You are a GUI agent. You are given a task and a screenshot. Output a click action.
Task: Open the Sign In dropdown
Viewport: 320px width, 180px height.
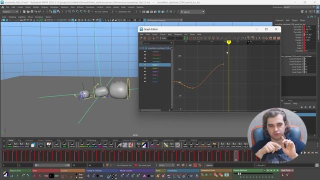click(x=192, y=12)
